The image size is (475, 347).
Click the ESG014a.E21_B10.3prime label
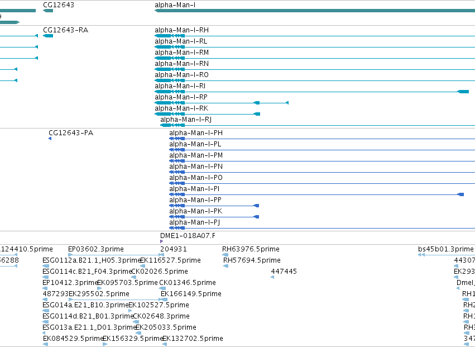86,305
